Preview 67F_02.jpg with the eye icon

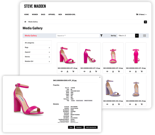coord(62,71)
